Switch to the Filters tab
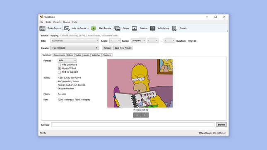The width and height of the screenshot is (267, 150). (70, 55)
